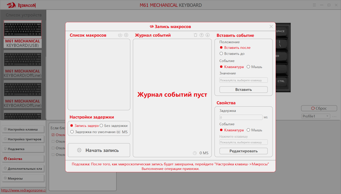The width and height of the screenshot is (341, 194).
Task: Close the Запись макросов dialog
Action: (271, 26)
